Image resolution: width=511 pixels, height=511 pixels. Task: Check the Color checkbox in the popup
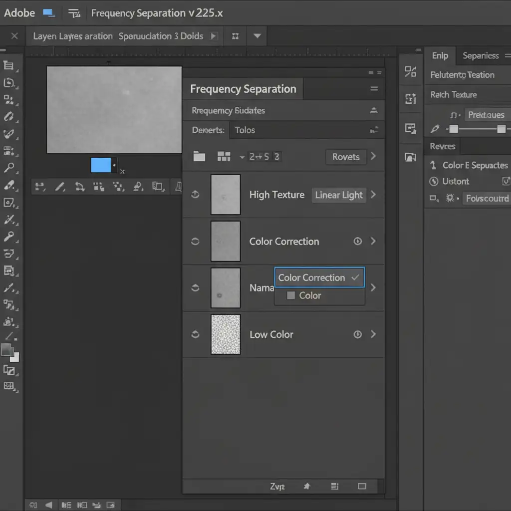pos(291,296)
